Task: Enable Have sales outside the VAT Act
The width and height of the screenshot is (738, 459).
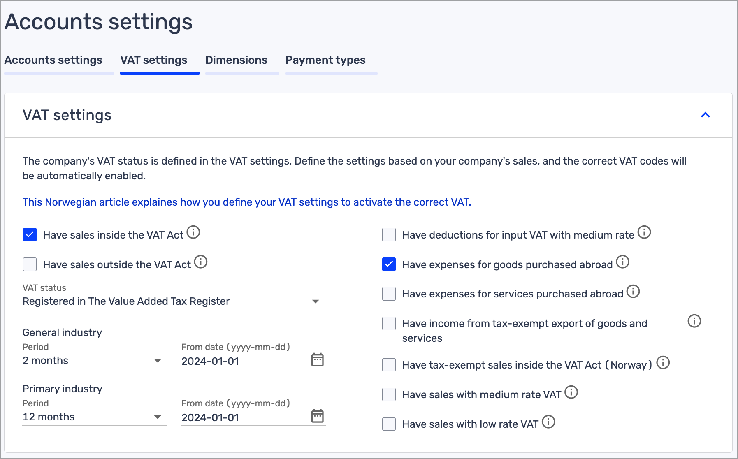Action: 30,264
